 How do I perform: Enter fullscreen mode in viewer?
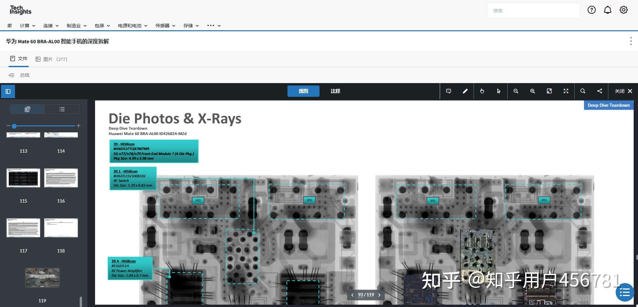pos(566,91)
